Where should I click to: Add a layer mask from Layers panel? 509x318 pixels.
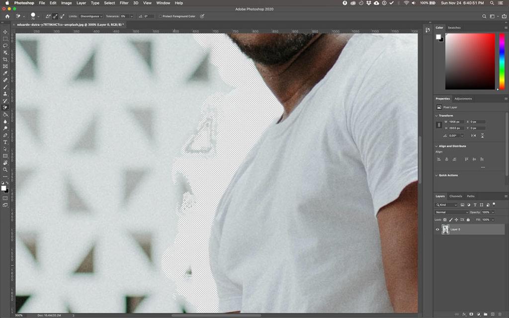[471, 314]
